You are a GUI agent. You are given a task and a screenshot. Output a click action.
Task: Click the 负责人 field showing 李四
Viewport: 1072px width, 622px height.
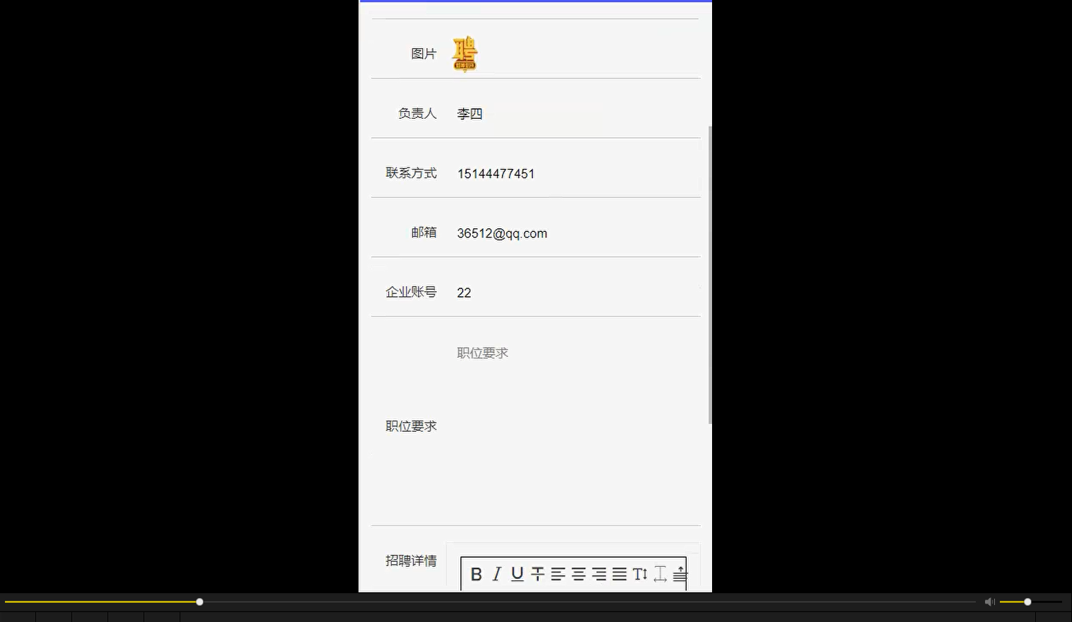click(x=470, y=113)
